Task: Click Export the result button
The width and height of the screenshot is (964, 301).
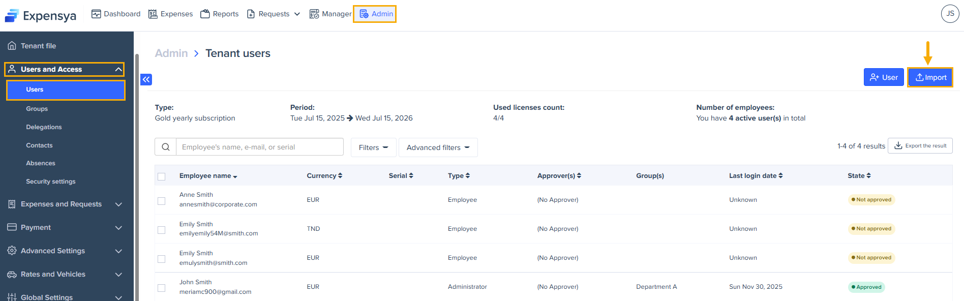Action: pos(920,146)
